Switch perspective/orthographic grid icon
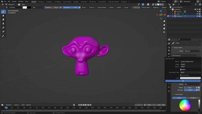The width and height of the screenshot is (202, 114). pos(164,32)
